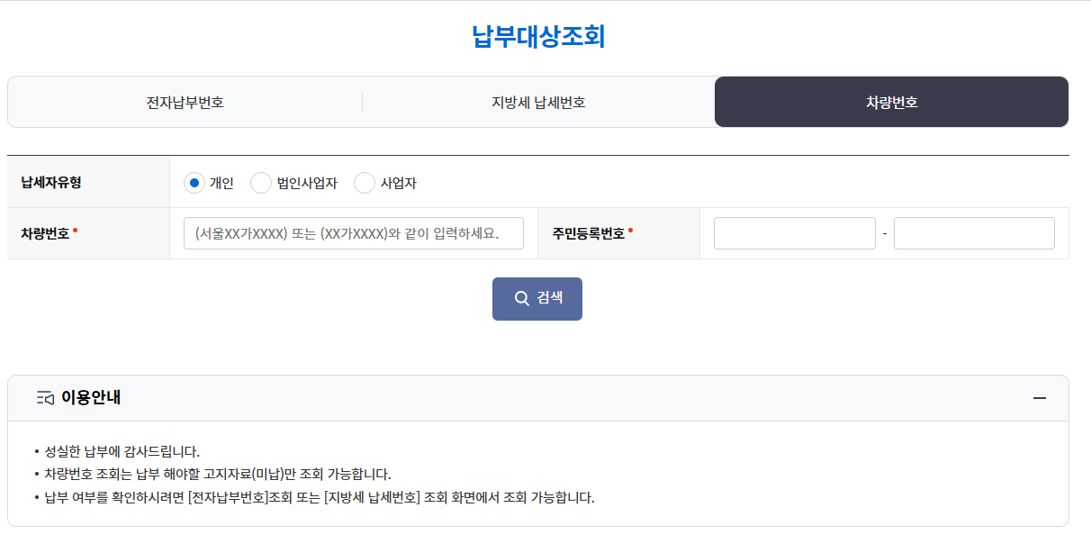Switch to the 전자납부번호 tab
The width and height of the screenshot is (1091, 553).
pos(183,102)
